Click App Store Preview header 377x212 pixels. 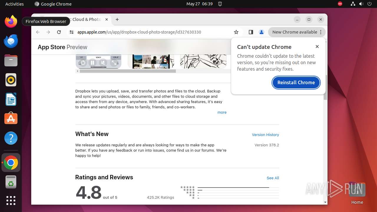click(x=62, y=47)
